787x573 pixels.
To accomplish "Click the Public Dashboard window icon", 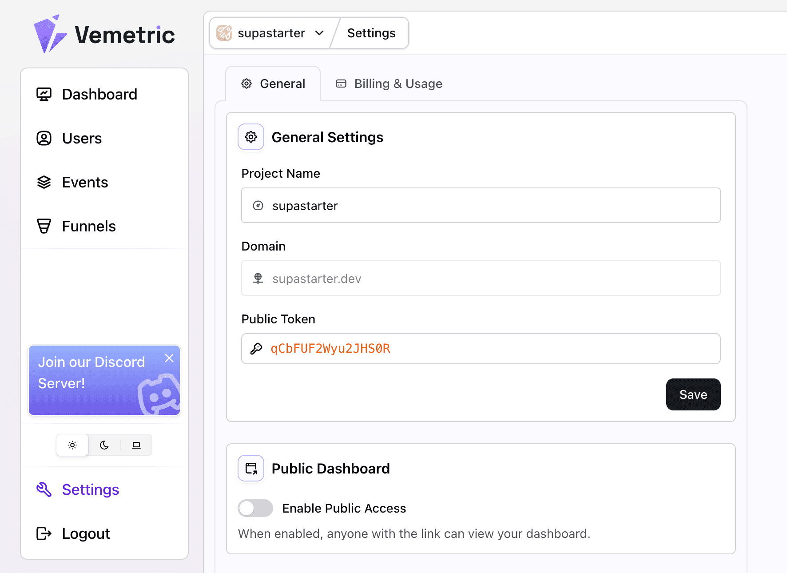I will (x=251, y=468).
